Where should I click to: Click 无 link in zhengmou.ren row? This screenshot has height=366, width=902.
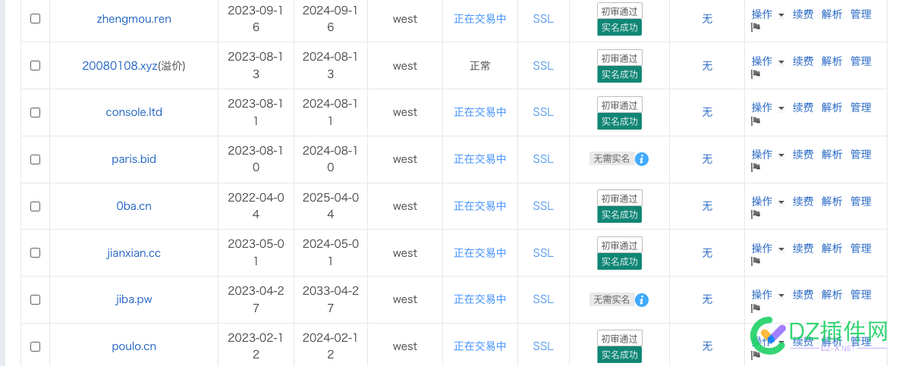click(707, 19)
